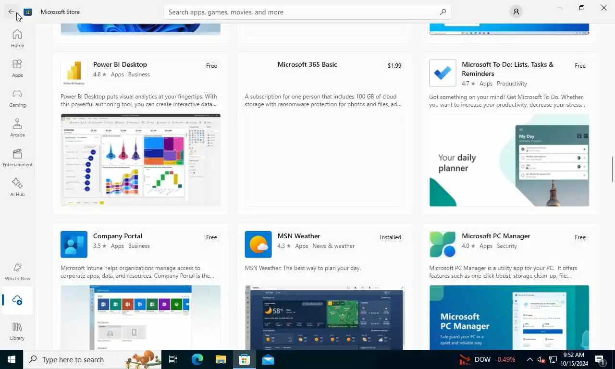The width and height of the screenshot is (615, 369).
Task: Open the Mail app from taskbar
Action: (268, 359)
